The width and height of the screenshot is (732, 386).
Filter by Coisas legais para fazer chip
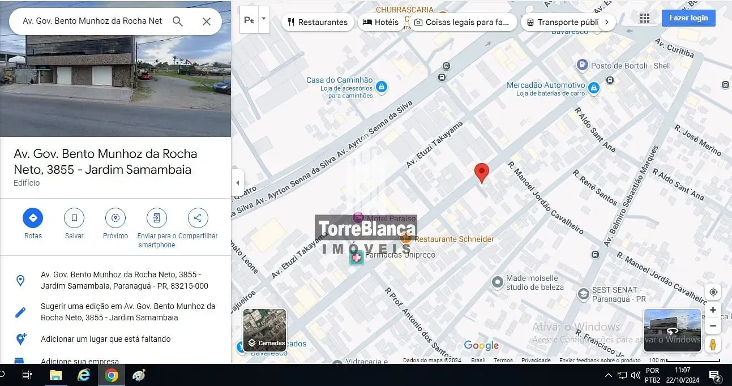click(x=462, y=22)
